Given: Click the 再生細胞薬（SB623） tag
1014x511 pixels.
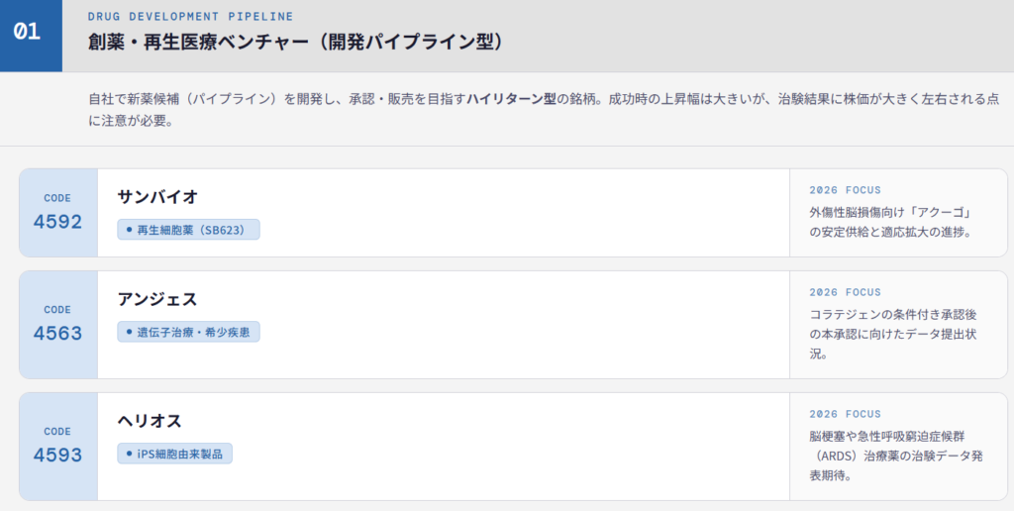Looking at the screenshot, I should coord(188,230).
